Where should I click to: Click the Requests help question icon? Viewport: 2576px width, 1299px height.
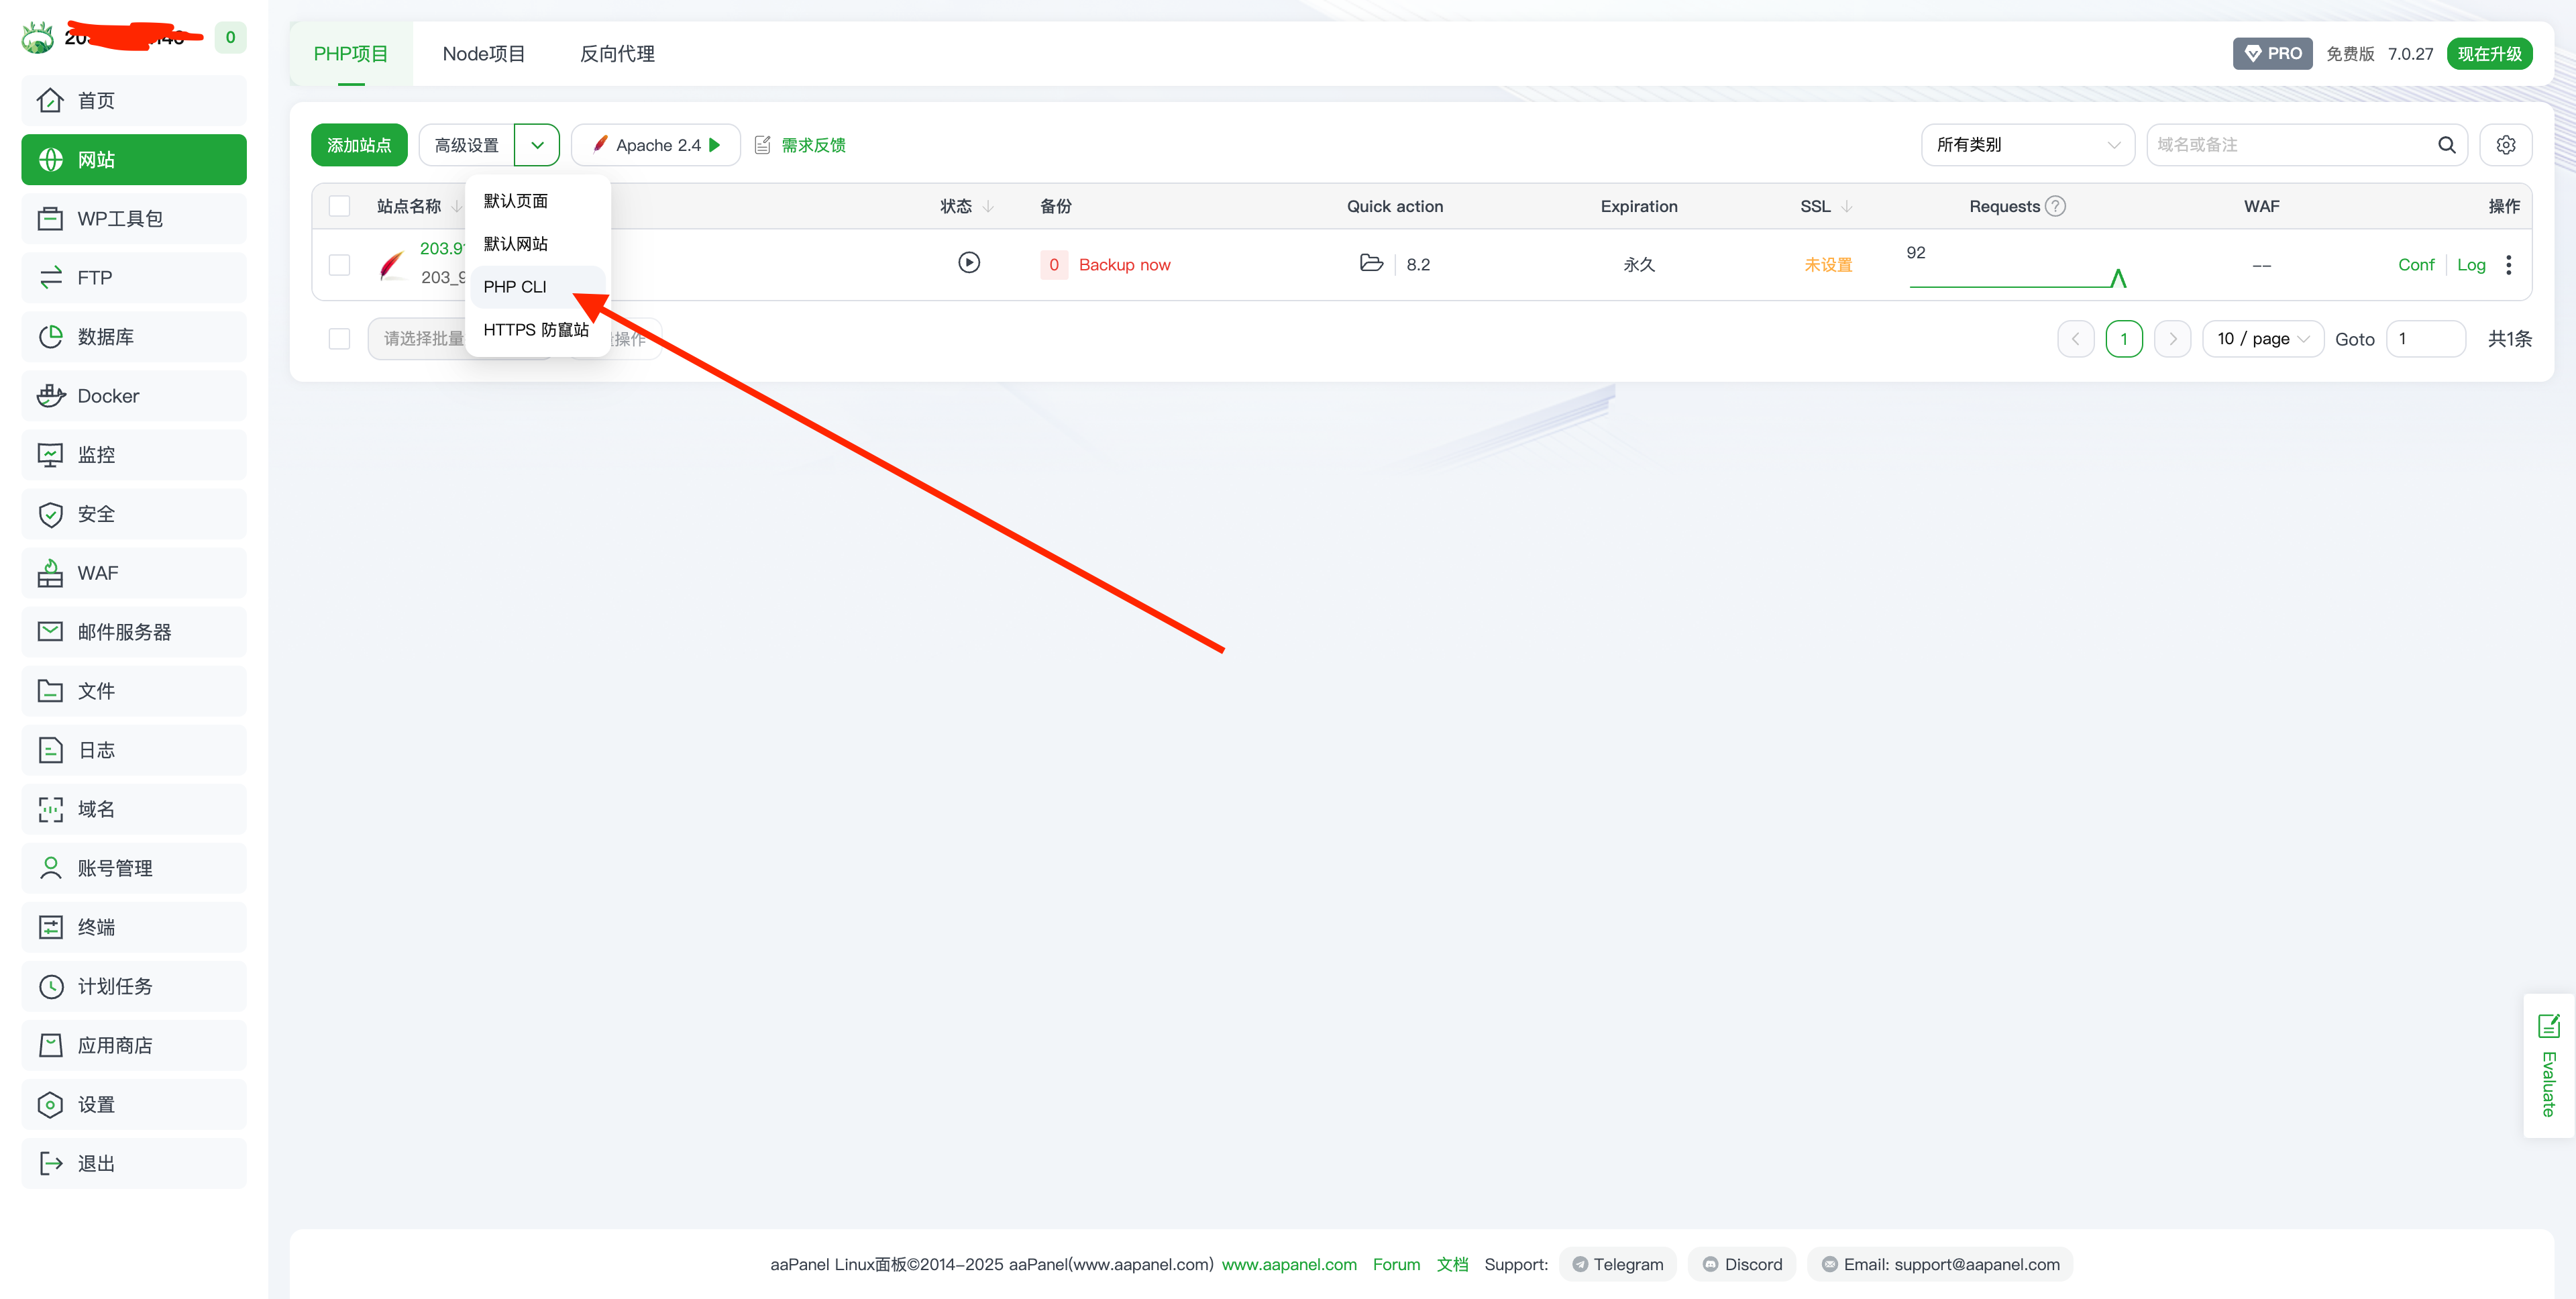(x=2055, y=206)
